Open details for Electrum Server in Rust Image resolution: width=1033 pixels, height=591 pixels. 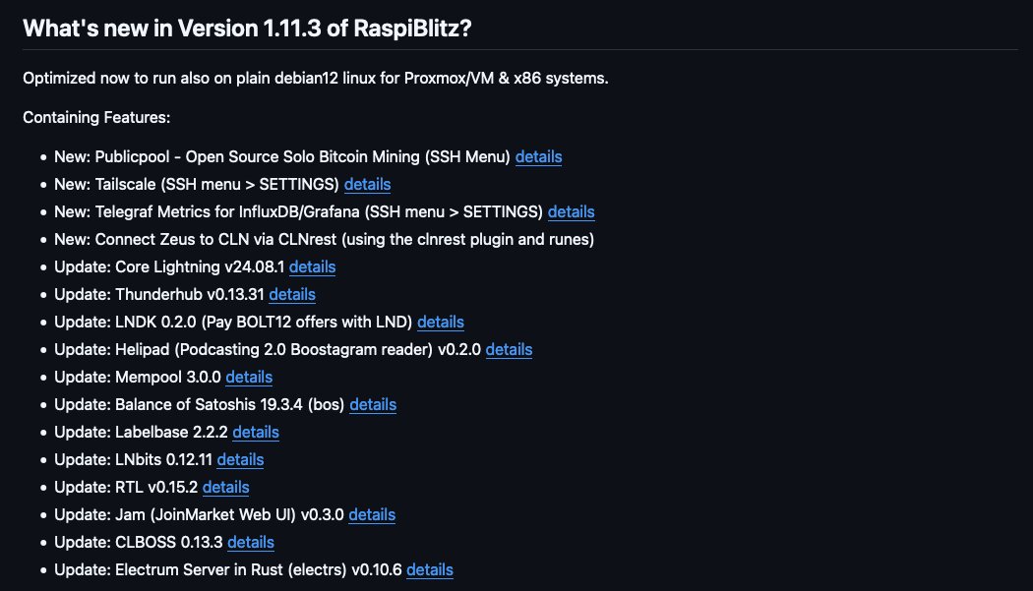429,569
